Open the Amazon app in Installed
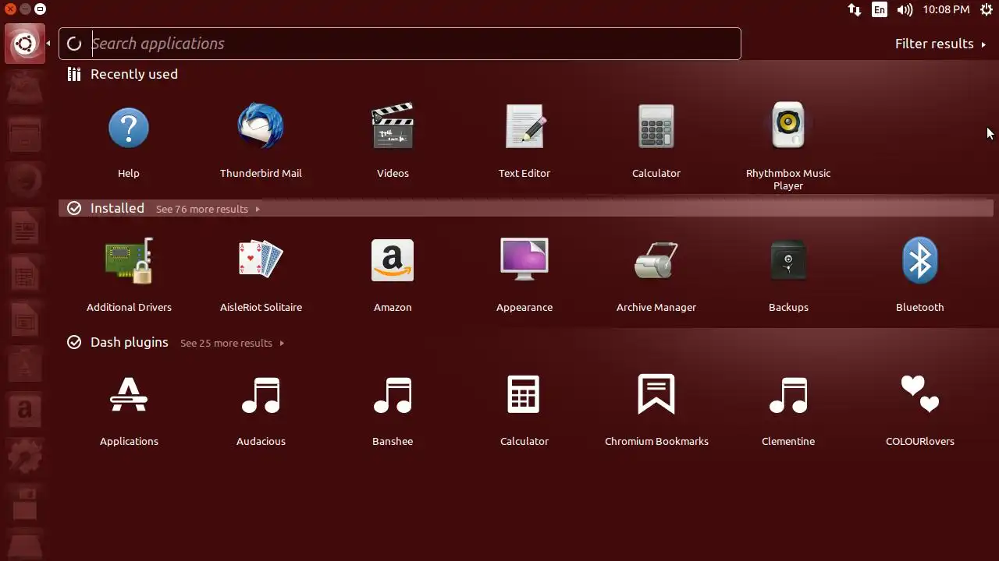 click(x=393, y=260)
